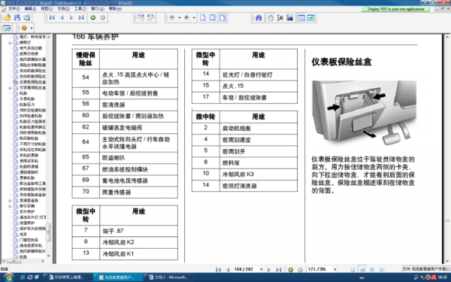Image resolution: width=451 pixels, height=282 pixels.
Task: Open the zoom percentage dropdown
Action: pos(335,269)
